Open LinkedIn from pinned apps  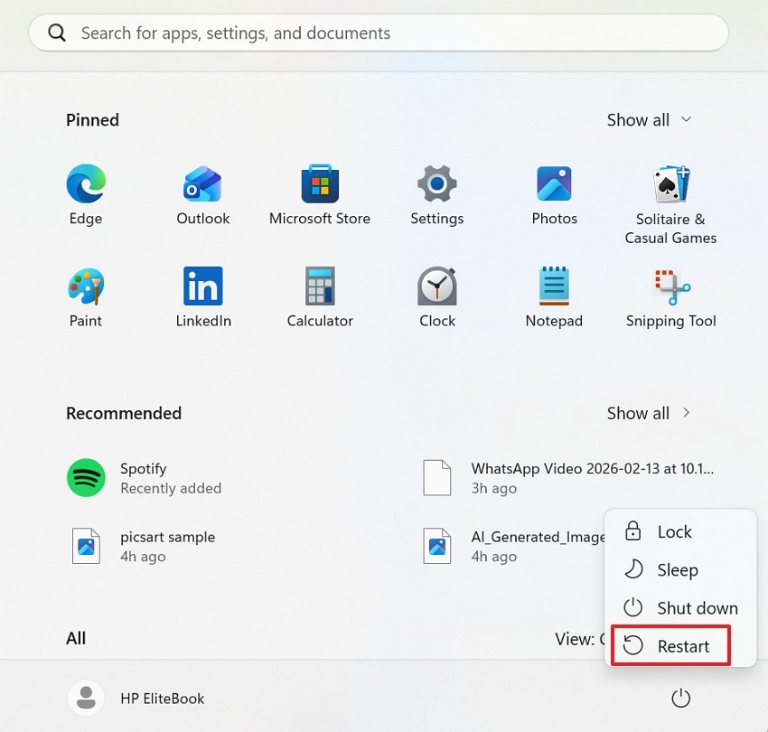pos(202,294)
